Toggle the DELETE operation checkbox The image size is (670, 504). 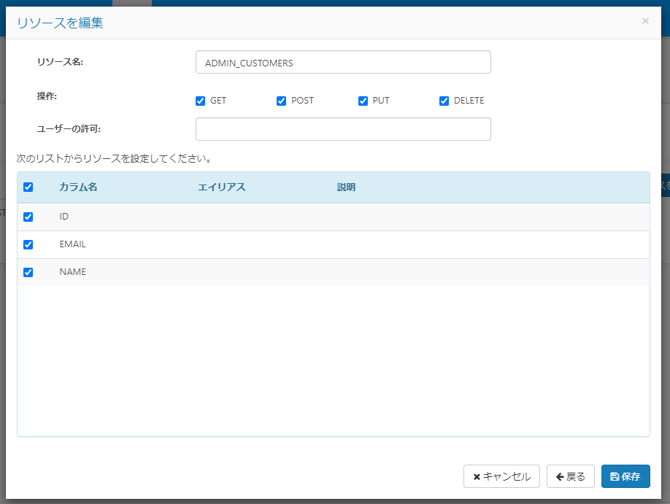pyautogui.click(x=444, y=101)
